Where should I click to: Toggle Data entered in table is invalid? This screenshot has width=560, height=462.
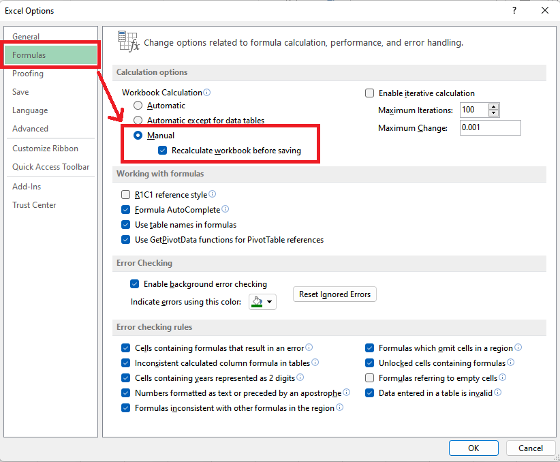(x=370, y=393)
